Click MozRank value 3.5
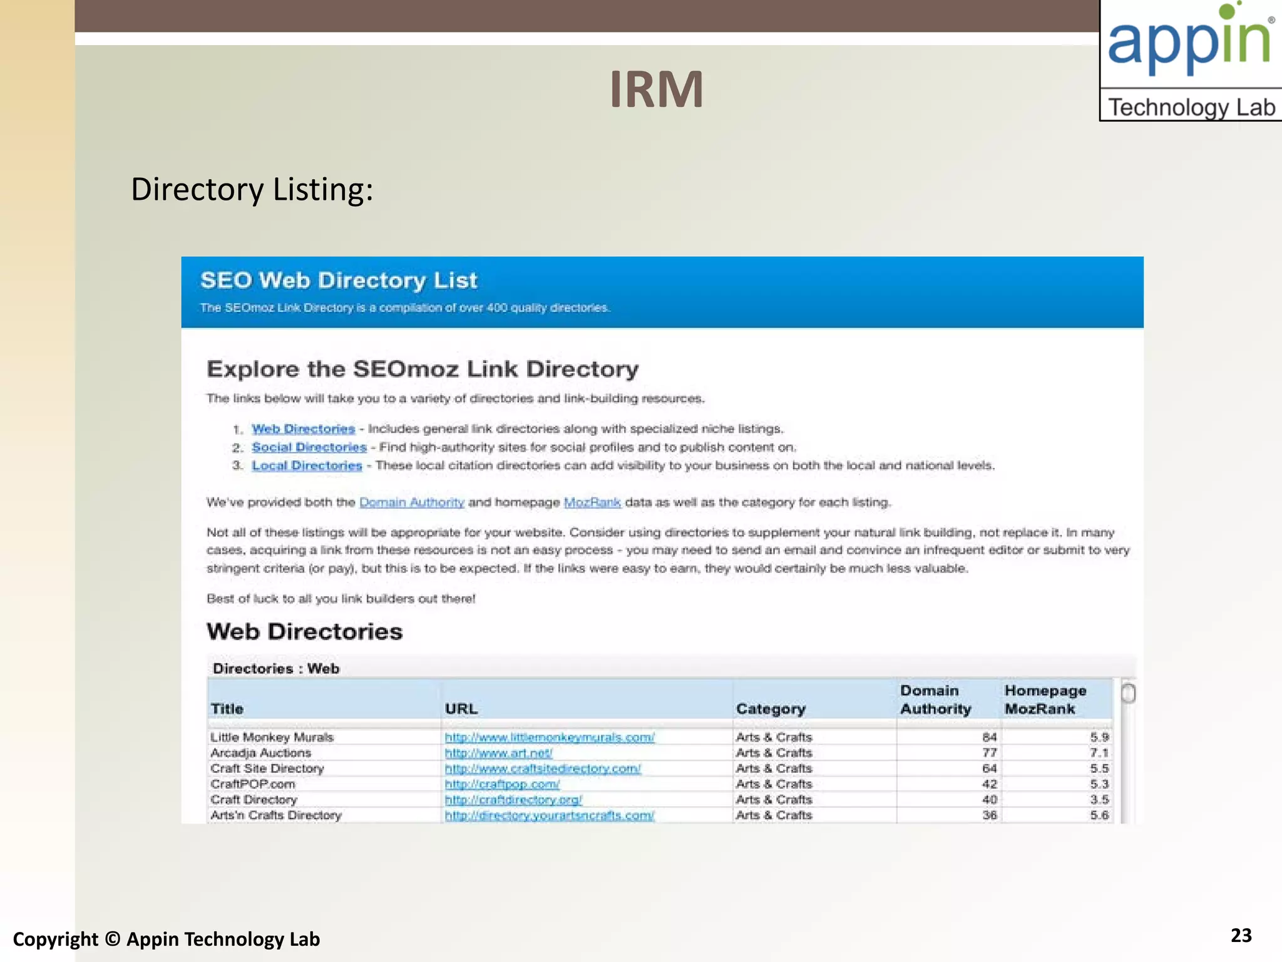The image size is (1282, 962). [1099, 800]
